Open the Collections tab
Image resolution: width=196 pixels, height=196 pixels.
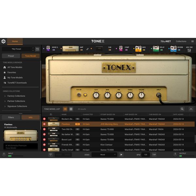click(x=181, y=41)
